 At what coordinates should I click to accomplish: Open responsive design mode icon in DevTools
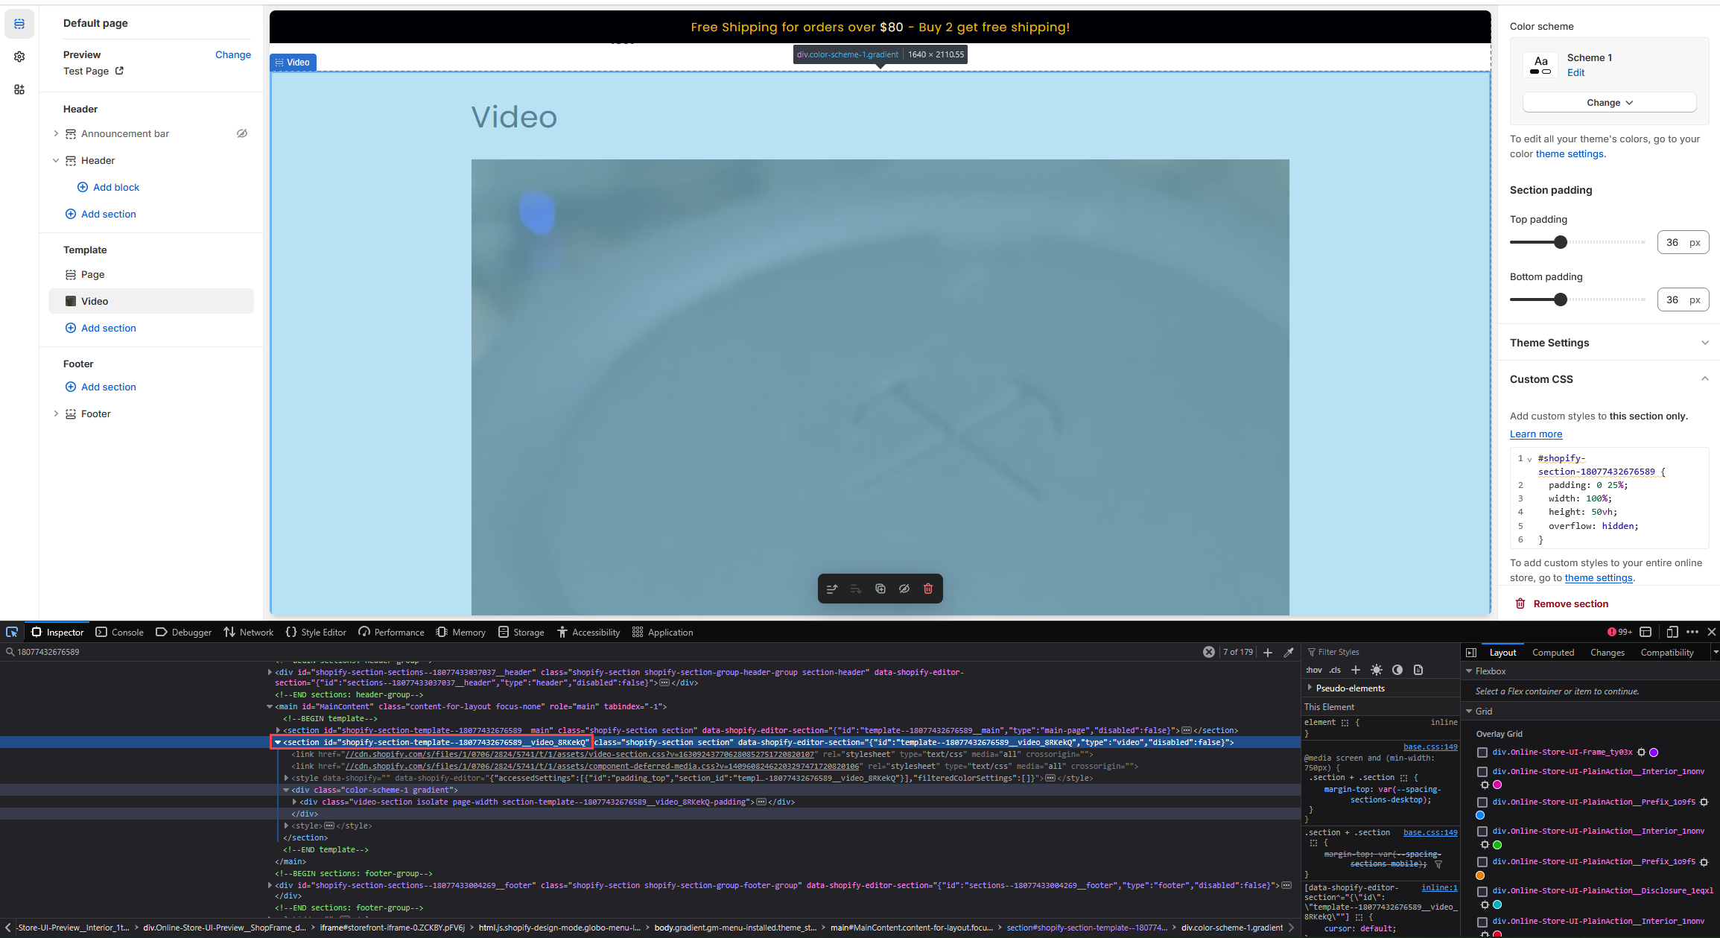[x=1672, y=632]
